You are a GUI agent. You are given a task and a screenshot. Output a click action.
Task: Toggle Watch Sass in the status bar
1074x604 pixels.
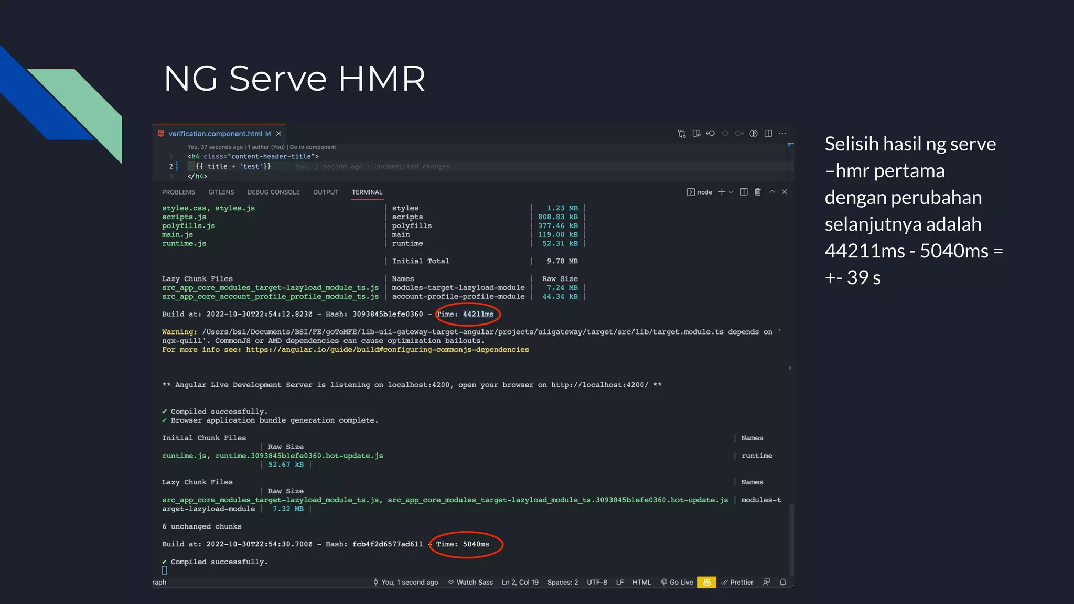470,583
